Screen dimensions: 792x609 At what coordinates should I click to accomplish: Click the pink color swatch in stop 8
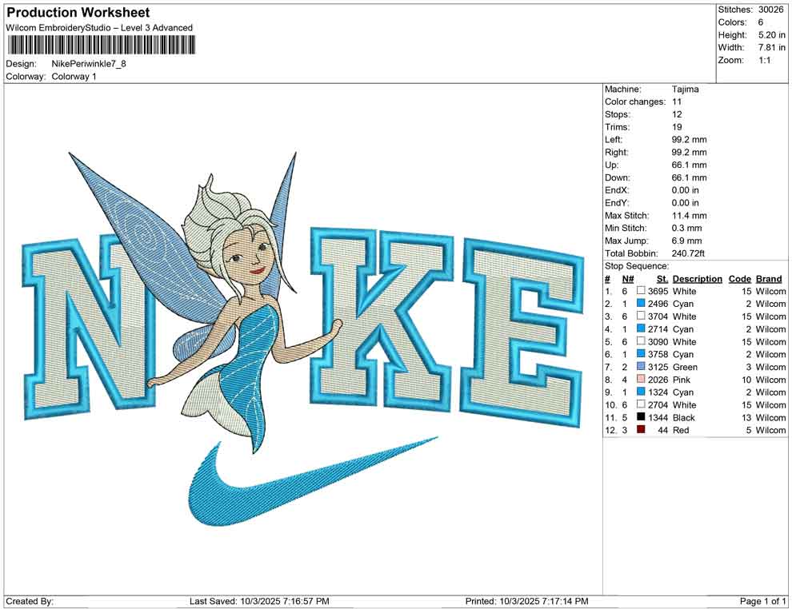641,380
